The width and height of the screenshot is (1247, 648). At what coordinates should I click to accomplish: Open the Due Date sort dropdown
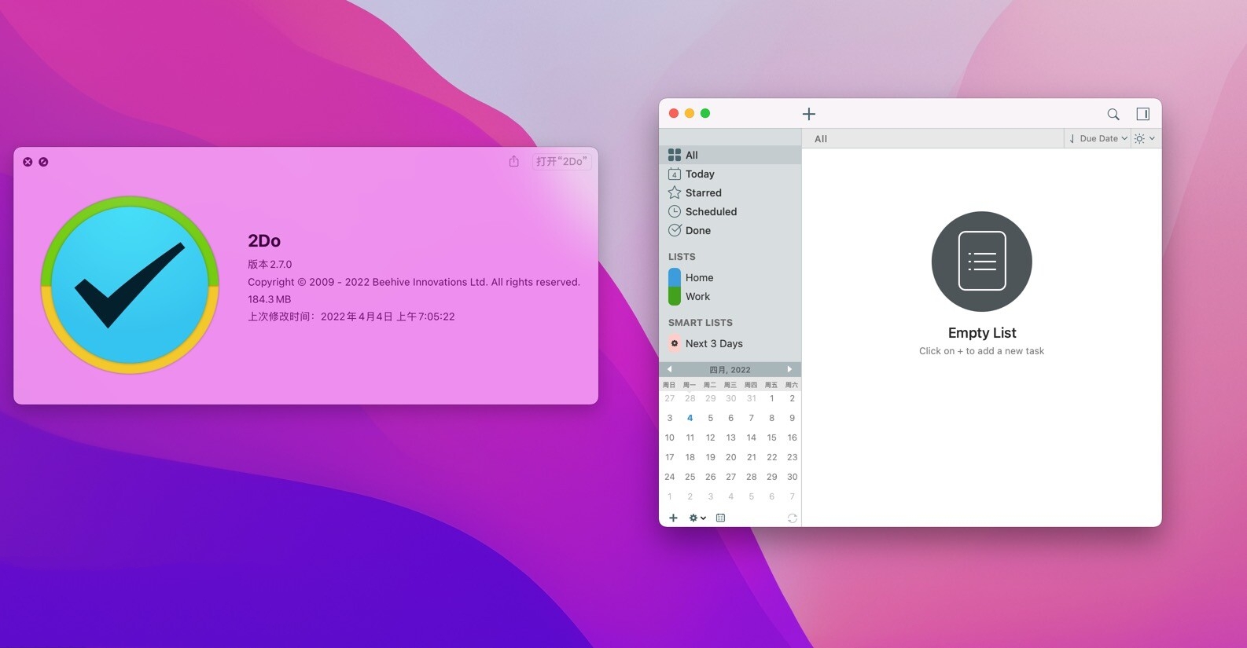click(x=1103, y=138)
